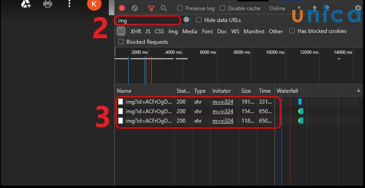Enable the Preserve log checkbox
The image size is (365, 188).
pos(180,8)
